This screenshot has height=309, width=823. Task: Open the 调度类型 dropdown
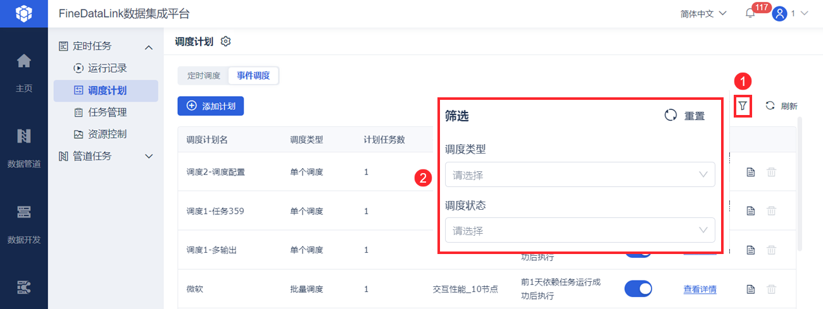coord(580,175)
